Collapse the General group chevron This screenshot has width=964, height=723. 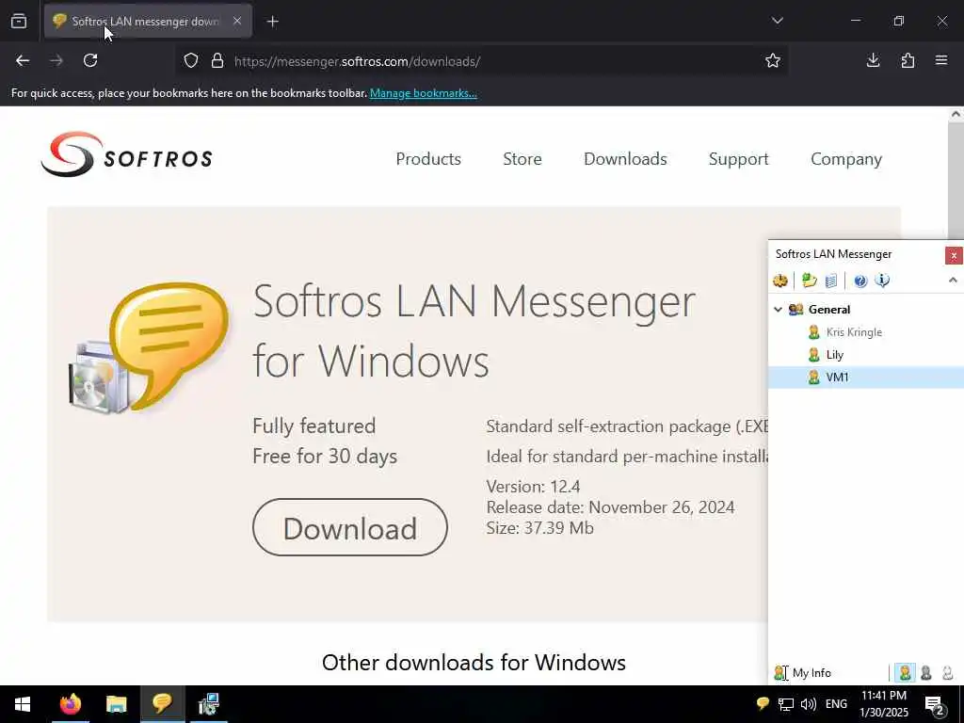778,309
